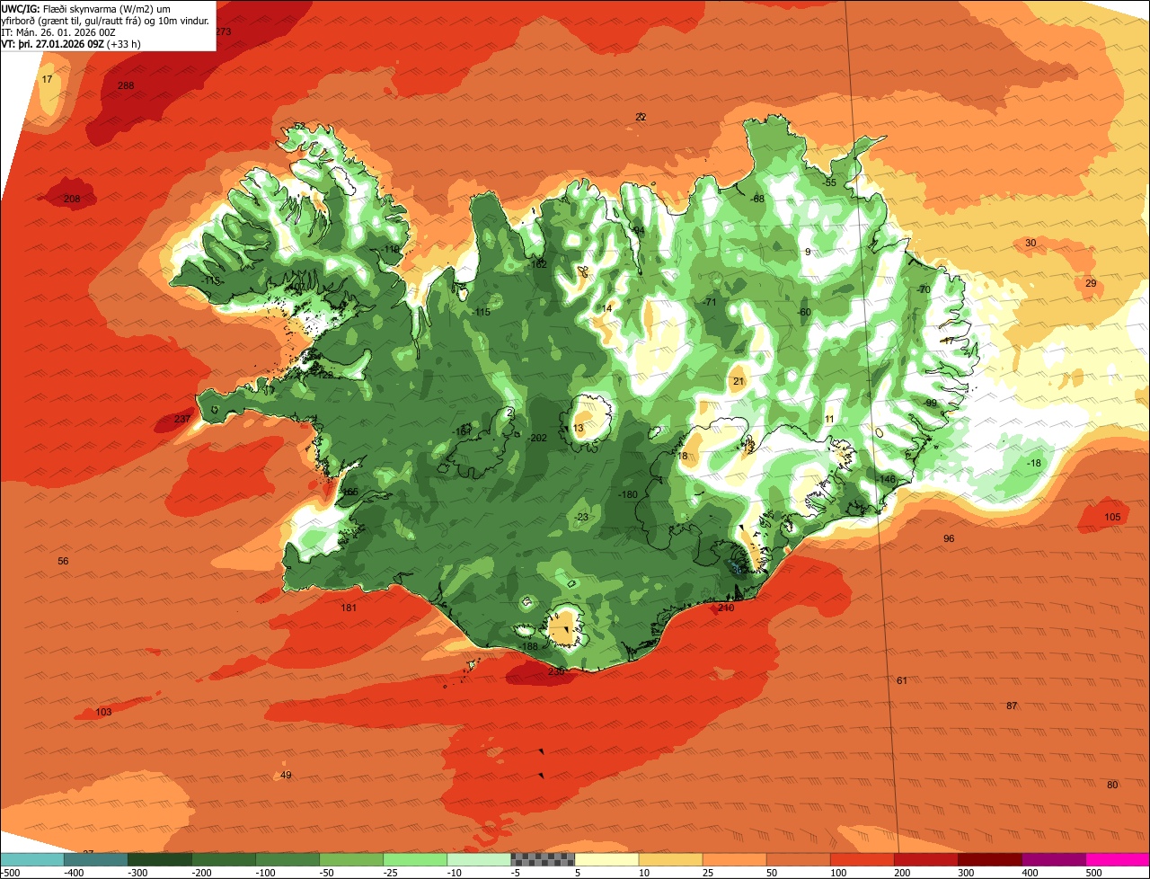Click the '500' label under the legend
The width and height of the screenshot is (1150, 879).
pyautogui.click(x=1093, y=872)
